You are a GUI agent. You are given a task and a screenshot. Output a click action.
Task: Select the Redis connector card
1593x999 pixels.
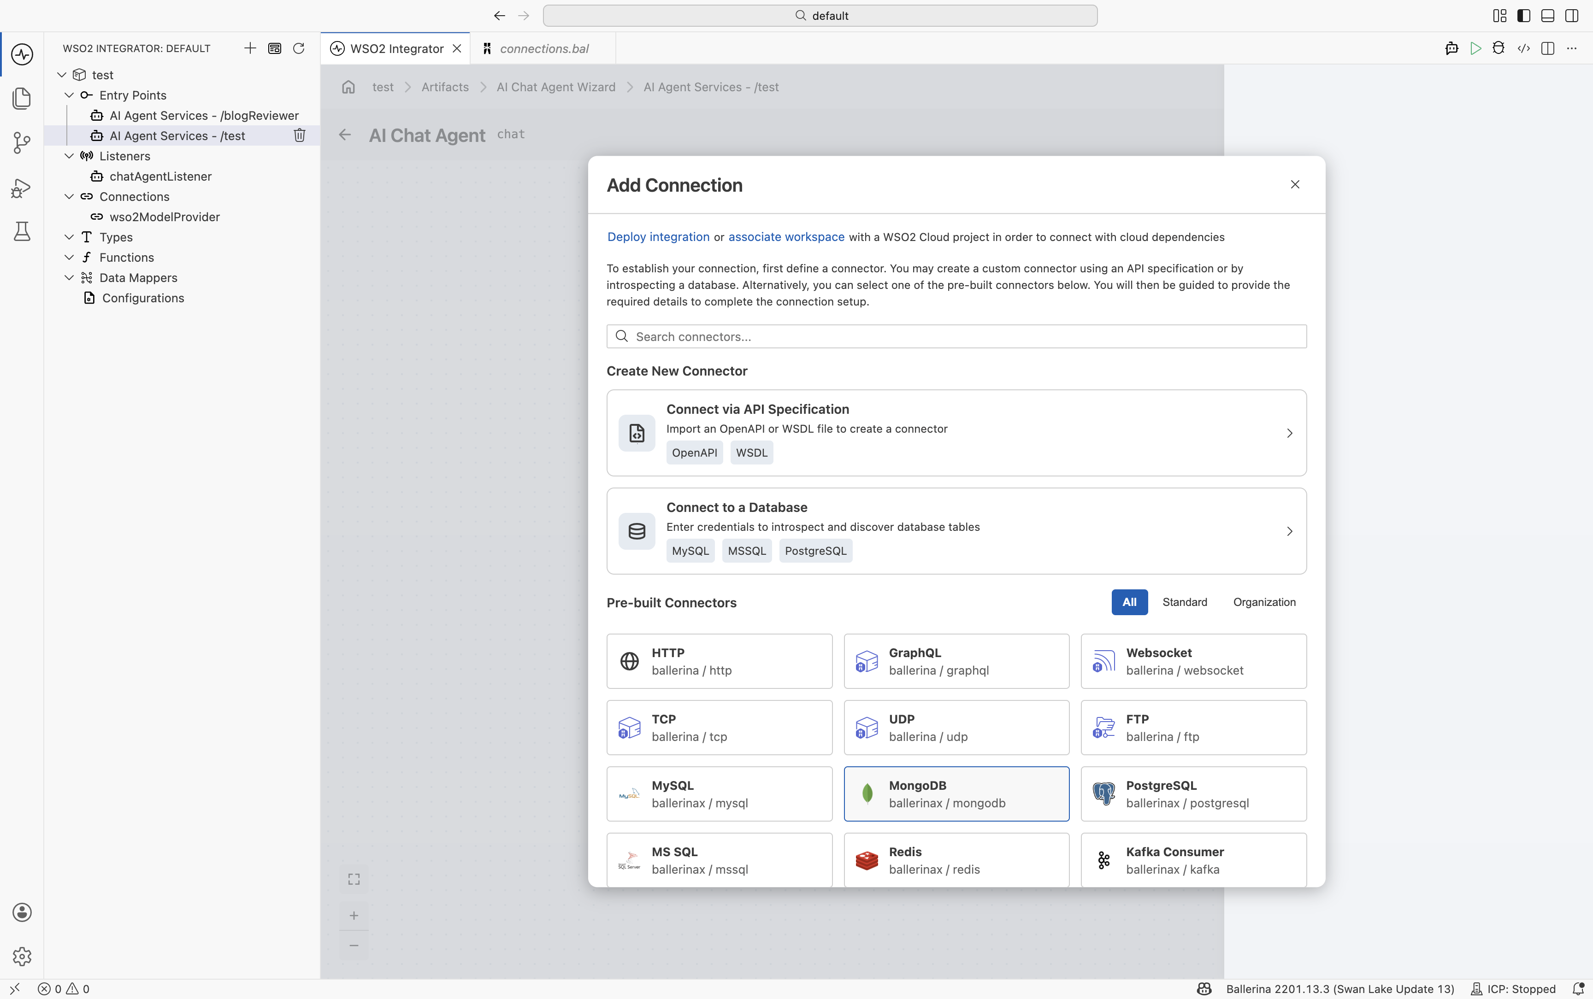click(956, 860)
